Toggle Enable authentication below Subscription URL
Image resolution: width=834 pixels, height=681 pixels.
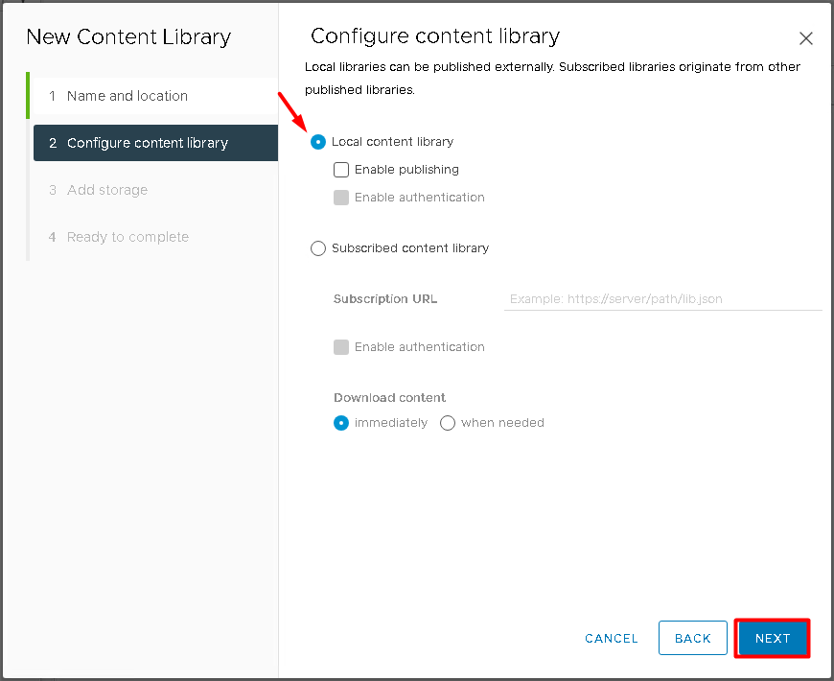coord(341,347)
